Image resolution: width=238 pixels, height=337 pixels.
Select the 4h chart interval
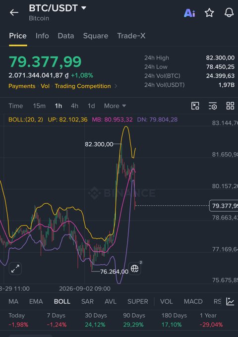(74, 106)
